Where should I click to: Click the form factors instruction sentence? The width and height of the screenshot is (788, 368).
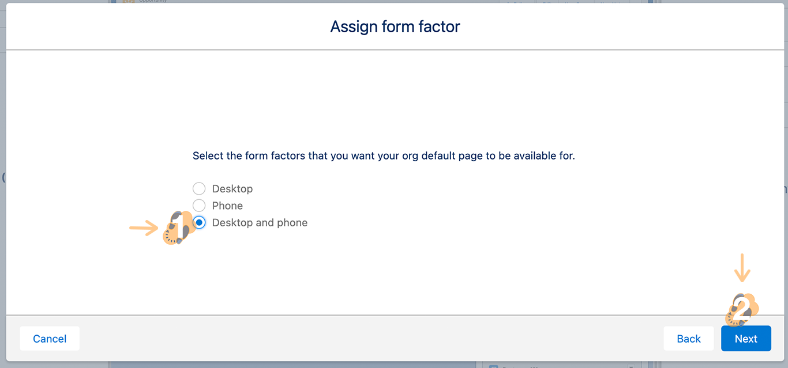click(384, 155)
